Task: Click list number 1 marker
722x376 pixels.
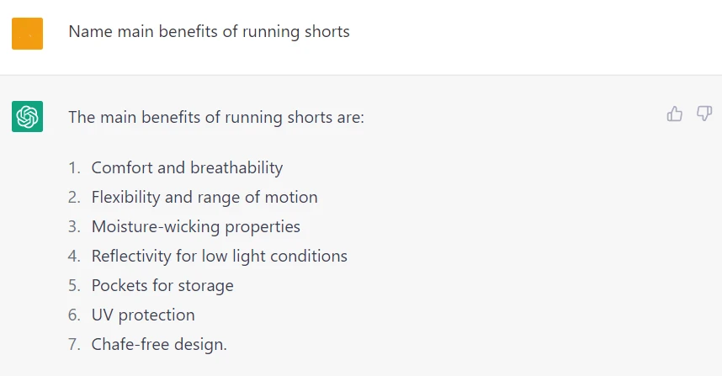Action: (x=74, y=167)
